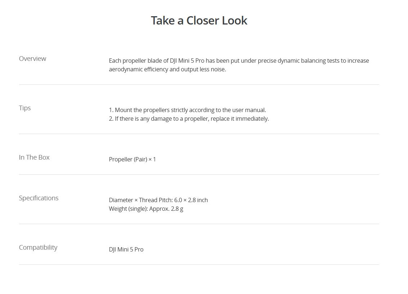Click the "Take a Closer Look" heading
The height and width of the screenshot is (294, 408).
tap(199, 21)
